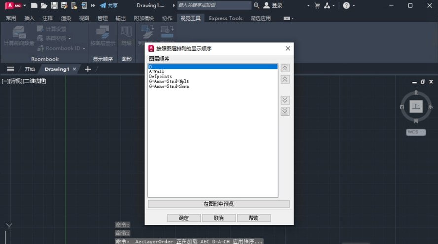This screenshot has width=438, height=244.
Task: Open the 视图 ribbon tab
Action: (x=84, y=18)
